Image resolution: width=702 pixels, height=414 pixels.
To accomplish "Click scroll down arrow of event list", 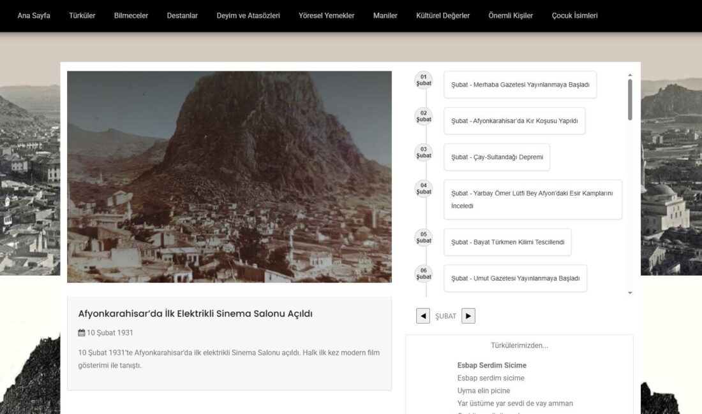I will pos(630,293).
